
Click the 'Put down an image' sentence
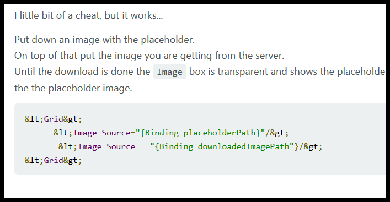point(104,40)
